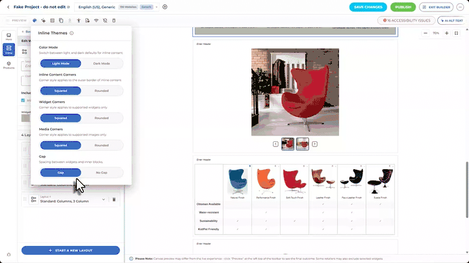Click the trash icon in top toolbar

pyautogui.click(x=114, y=21)
